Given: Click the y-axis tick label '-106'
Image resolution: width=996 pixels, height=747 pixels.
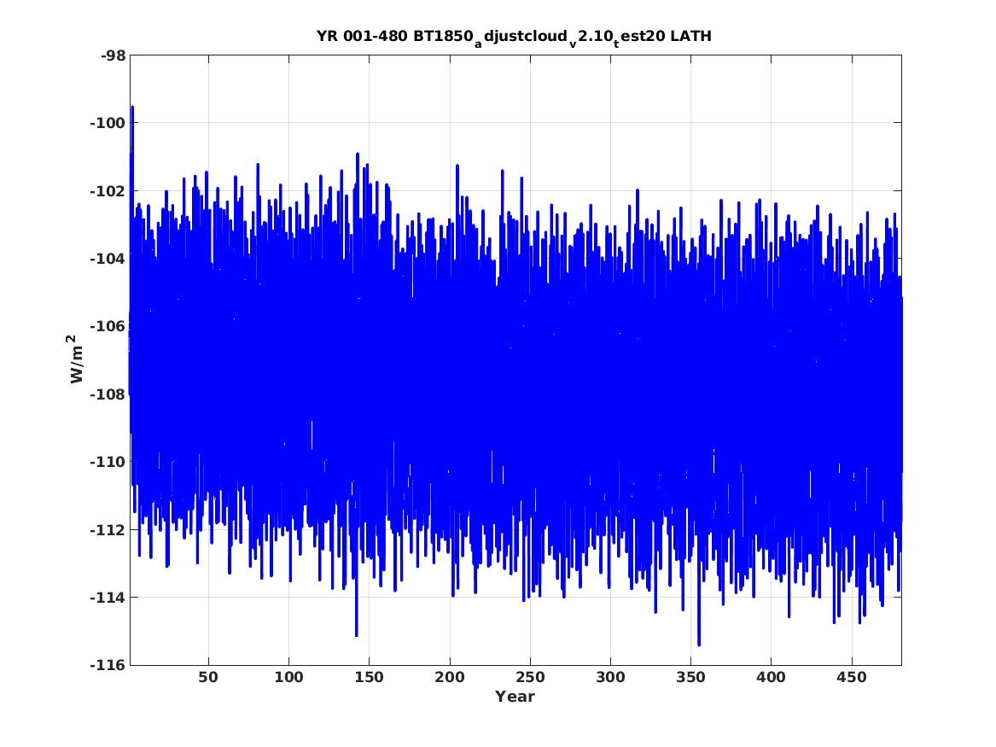Looking at the screenshot, I should point(108,326).
